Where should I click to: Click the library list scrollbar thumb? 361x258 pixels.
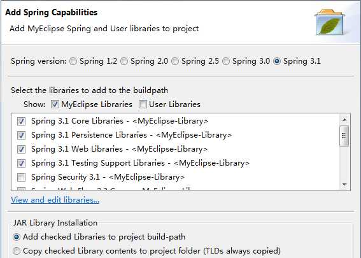pos(344,136)
